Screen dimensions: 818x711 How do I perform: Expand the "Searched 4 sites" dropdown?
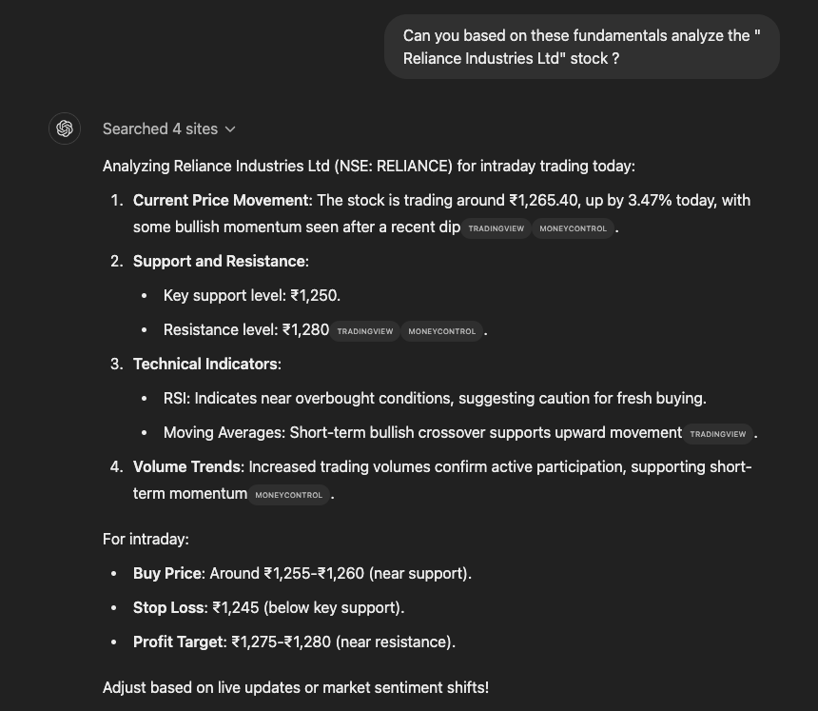click(161, 128)
